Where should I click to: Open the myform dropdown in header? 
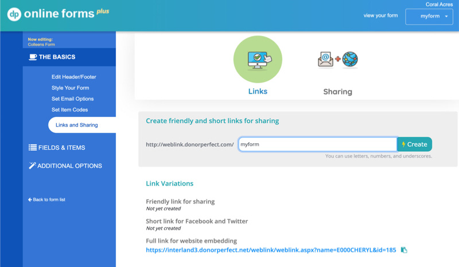(429, 17)
